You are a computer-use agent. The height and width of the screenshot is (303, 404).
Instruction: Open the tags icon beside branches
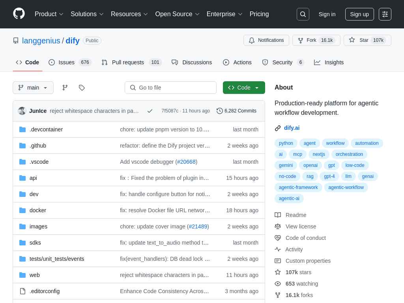click(82, 88)
